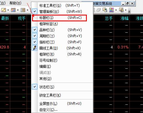This screenshot has width=143, height=113.
Task: Click the pencil and lock drawing icon
Action: [121, 10]
